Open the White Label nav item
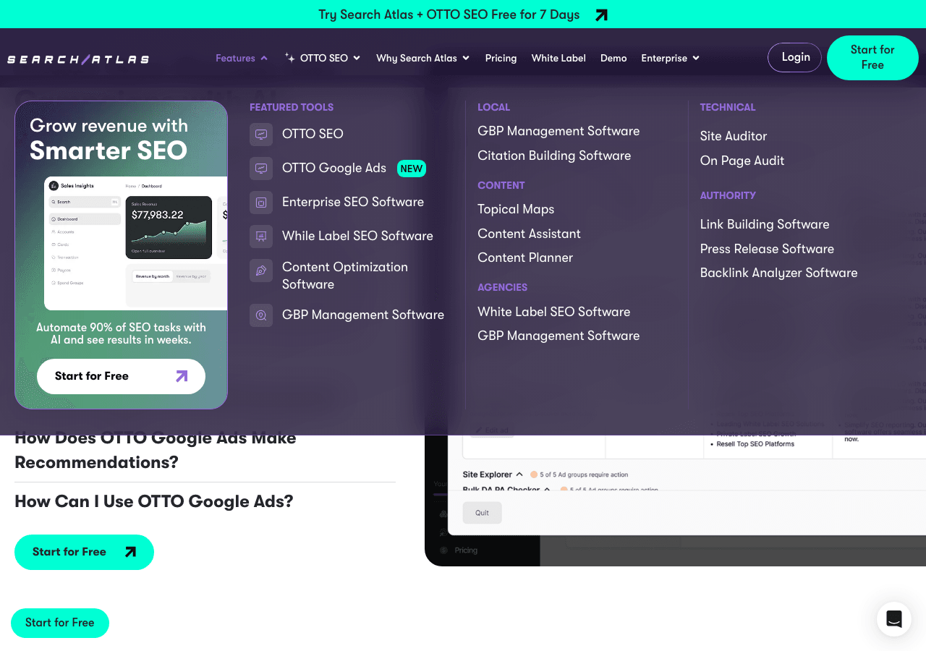The width and height of the screenshot is (926, 651). (x=558, y=58)
